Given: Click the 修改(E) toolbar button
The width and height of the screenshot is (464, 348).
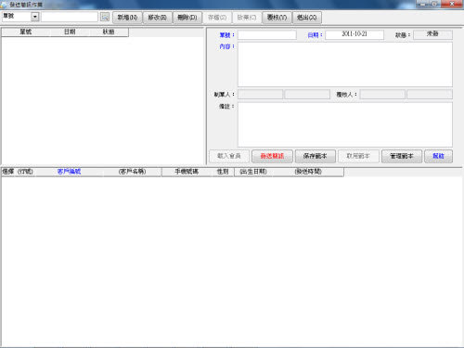Looking at the screenshot, I should 157,18.
